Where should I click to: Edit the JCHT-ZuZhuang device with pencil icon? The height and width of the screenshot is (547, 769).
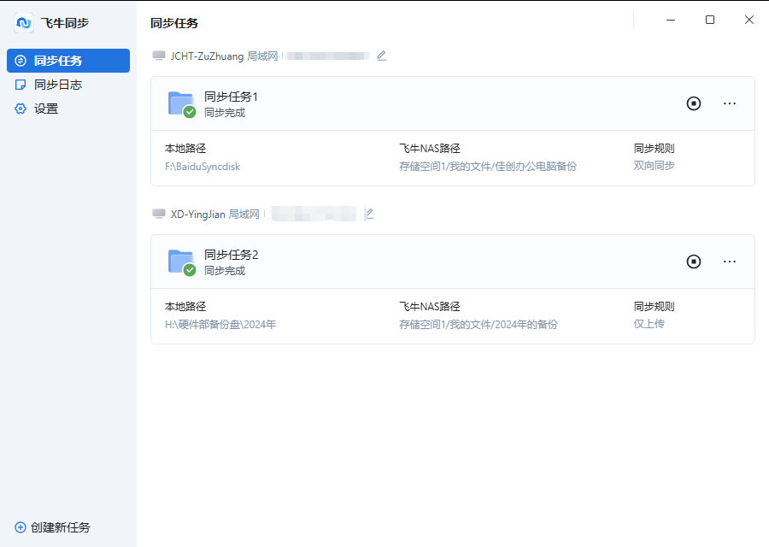click(382, 56)
